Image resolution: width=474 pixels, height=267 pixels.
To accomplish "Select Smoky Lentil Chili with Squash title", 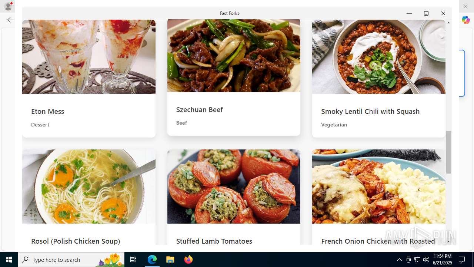I will click(370, 111).
